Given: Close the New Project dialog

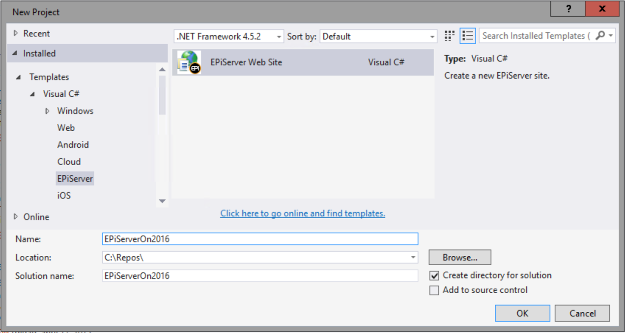Looking at the screenshot, I should point(602,9).
